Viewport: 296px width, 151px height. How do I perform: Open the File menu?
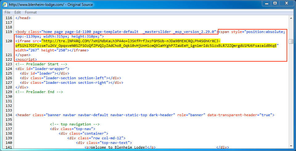[x=7, y=12]
